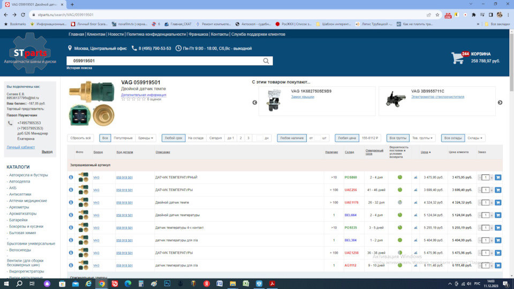Select Сегодня delivery filter
Image resolution: width=514 pixels, height=289 pixels.
coord(215,138)
